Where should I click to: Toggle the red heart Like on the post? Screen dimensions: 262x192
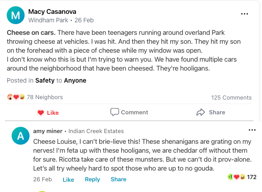tap(41, 113)
